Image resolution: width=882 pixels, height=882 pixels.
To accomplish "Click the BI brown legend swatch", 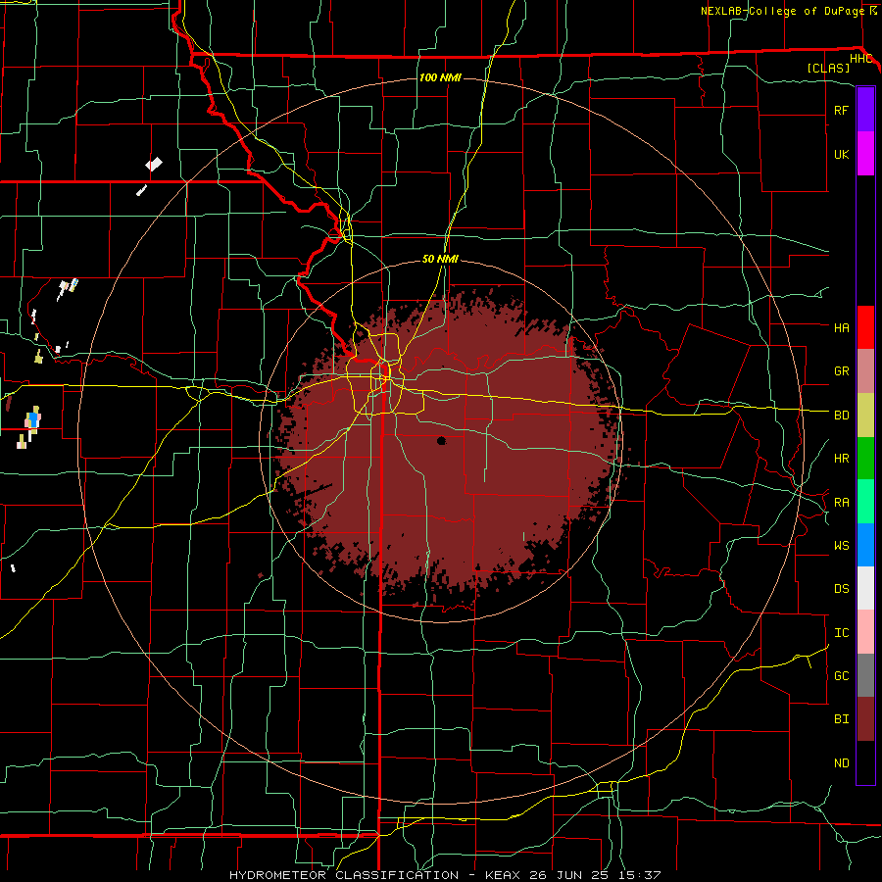I will (865, 719).
